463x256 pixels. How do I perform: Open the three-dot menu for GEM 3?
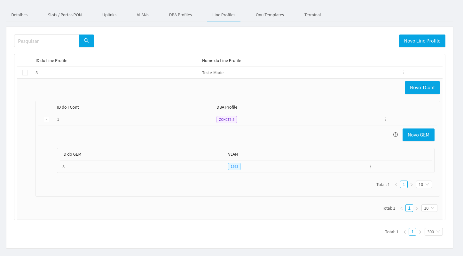[x=370, y=167]
